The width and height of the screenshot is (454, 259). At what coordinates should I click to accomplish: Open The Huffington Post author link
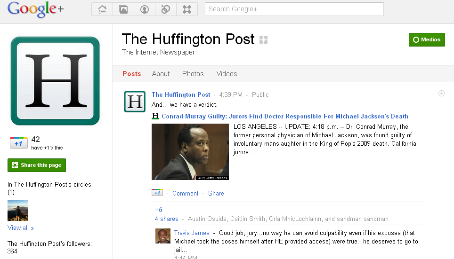coord(181,94)
